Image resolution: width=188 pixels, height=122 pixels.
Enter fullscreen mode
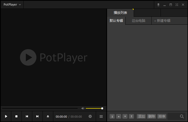tap(177, 5)
